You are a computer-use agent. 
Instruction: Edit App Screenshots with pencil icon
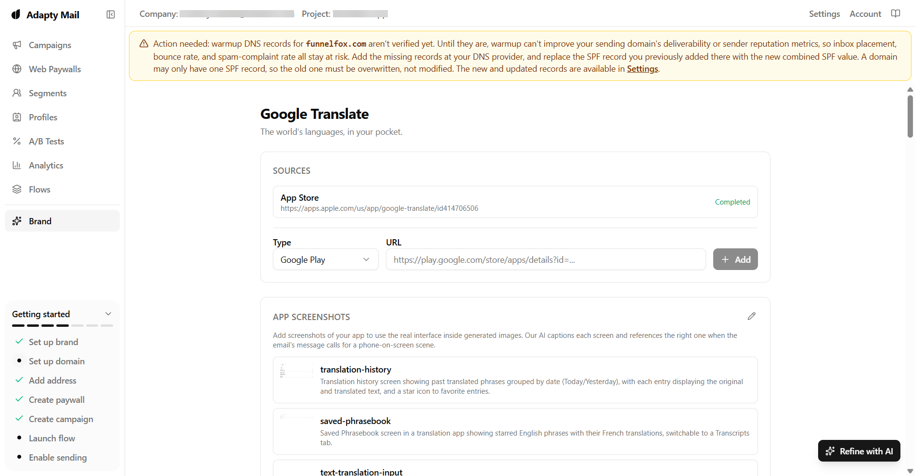pyautogui.click(x=752, y=316)
